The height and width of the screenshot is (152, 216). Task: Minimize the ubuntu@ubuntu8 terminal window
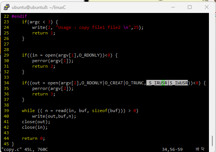[x=173, y=7]
